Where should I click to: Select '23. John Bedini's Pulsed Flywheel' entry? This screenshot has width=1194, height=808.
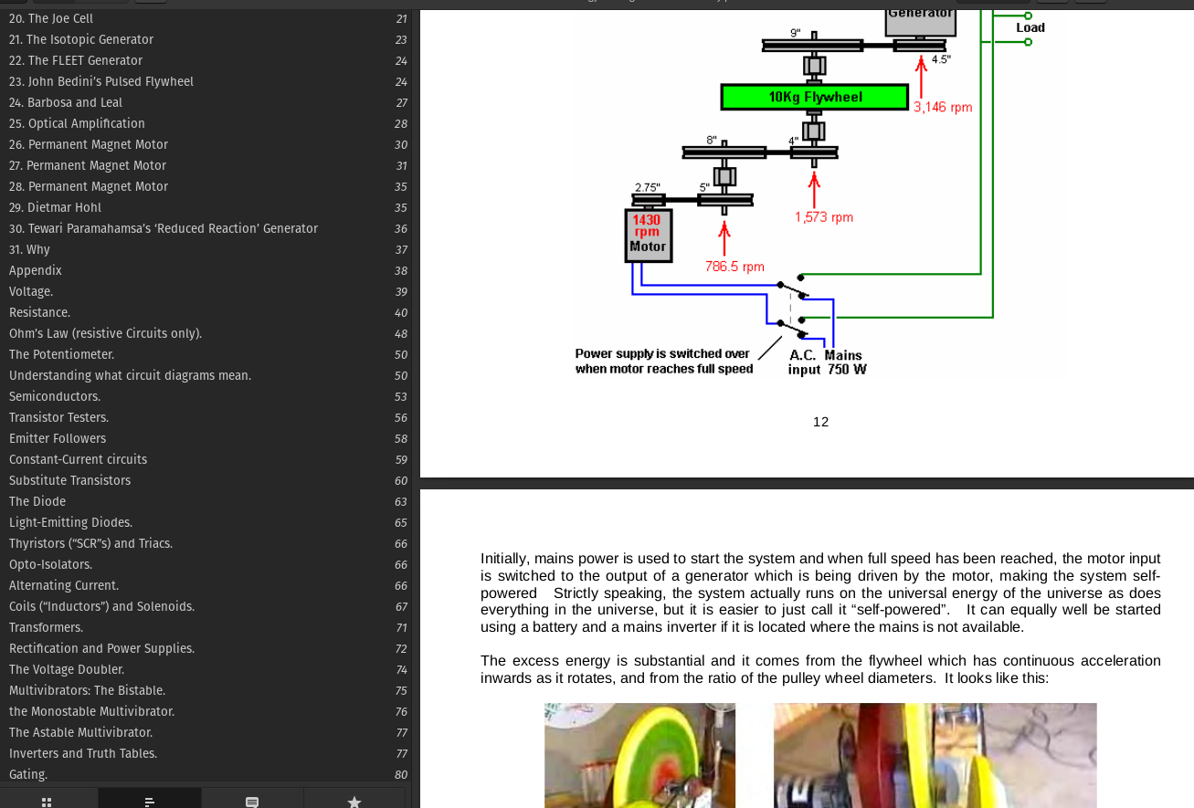click(x=101, y=81)
